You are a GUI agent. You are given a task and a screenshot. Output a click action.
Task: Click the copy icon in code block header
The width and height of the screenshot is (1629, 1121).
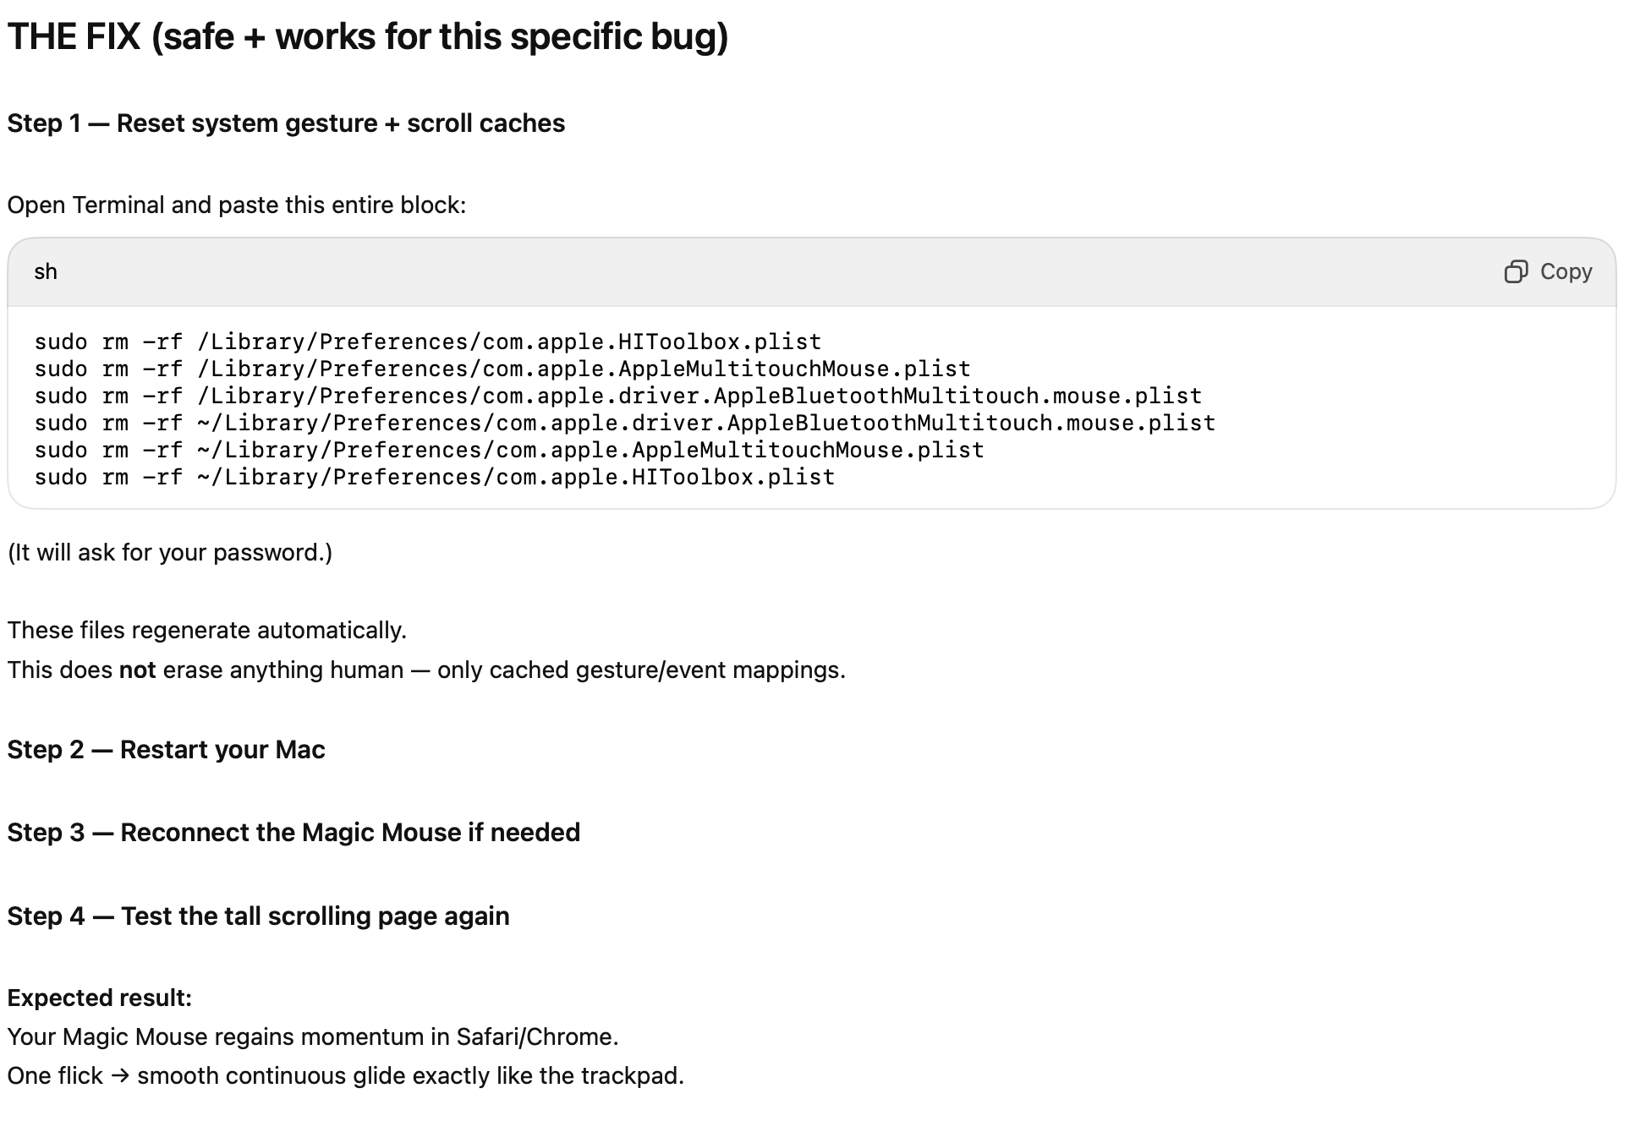tap(1516, 272)
